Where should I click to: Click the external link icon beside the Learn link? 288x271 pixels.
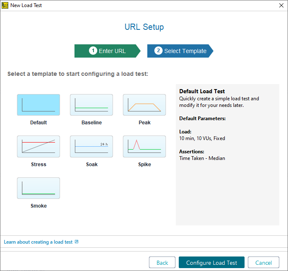click(77, 242)
